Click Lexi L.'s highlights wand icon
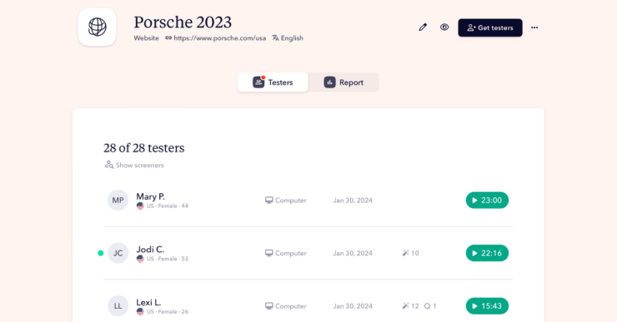 pos(406,306)
